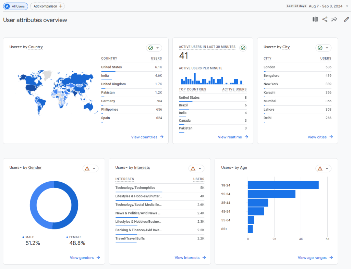Click the Share this report icon
The width and height of the screenshot is (351, 269).
click(325, 19)
